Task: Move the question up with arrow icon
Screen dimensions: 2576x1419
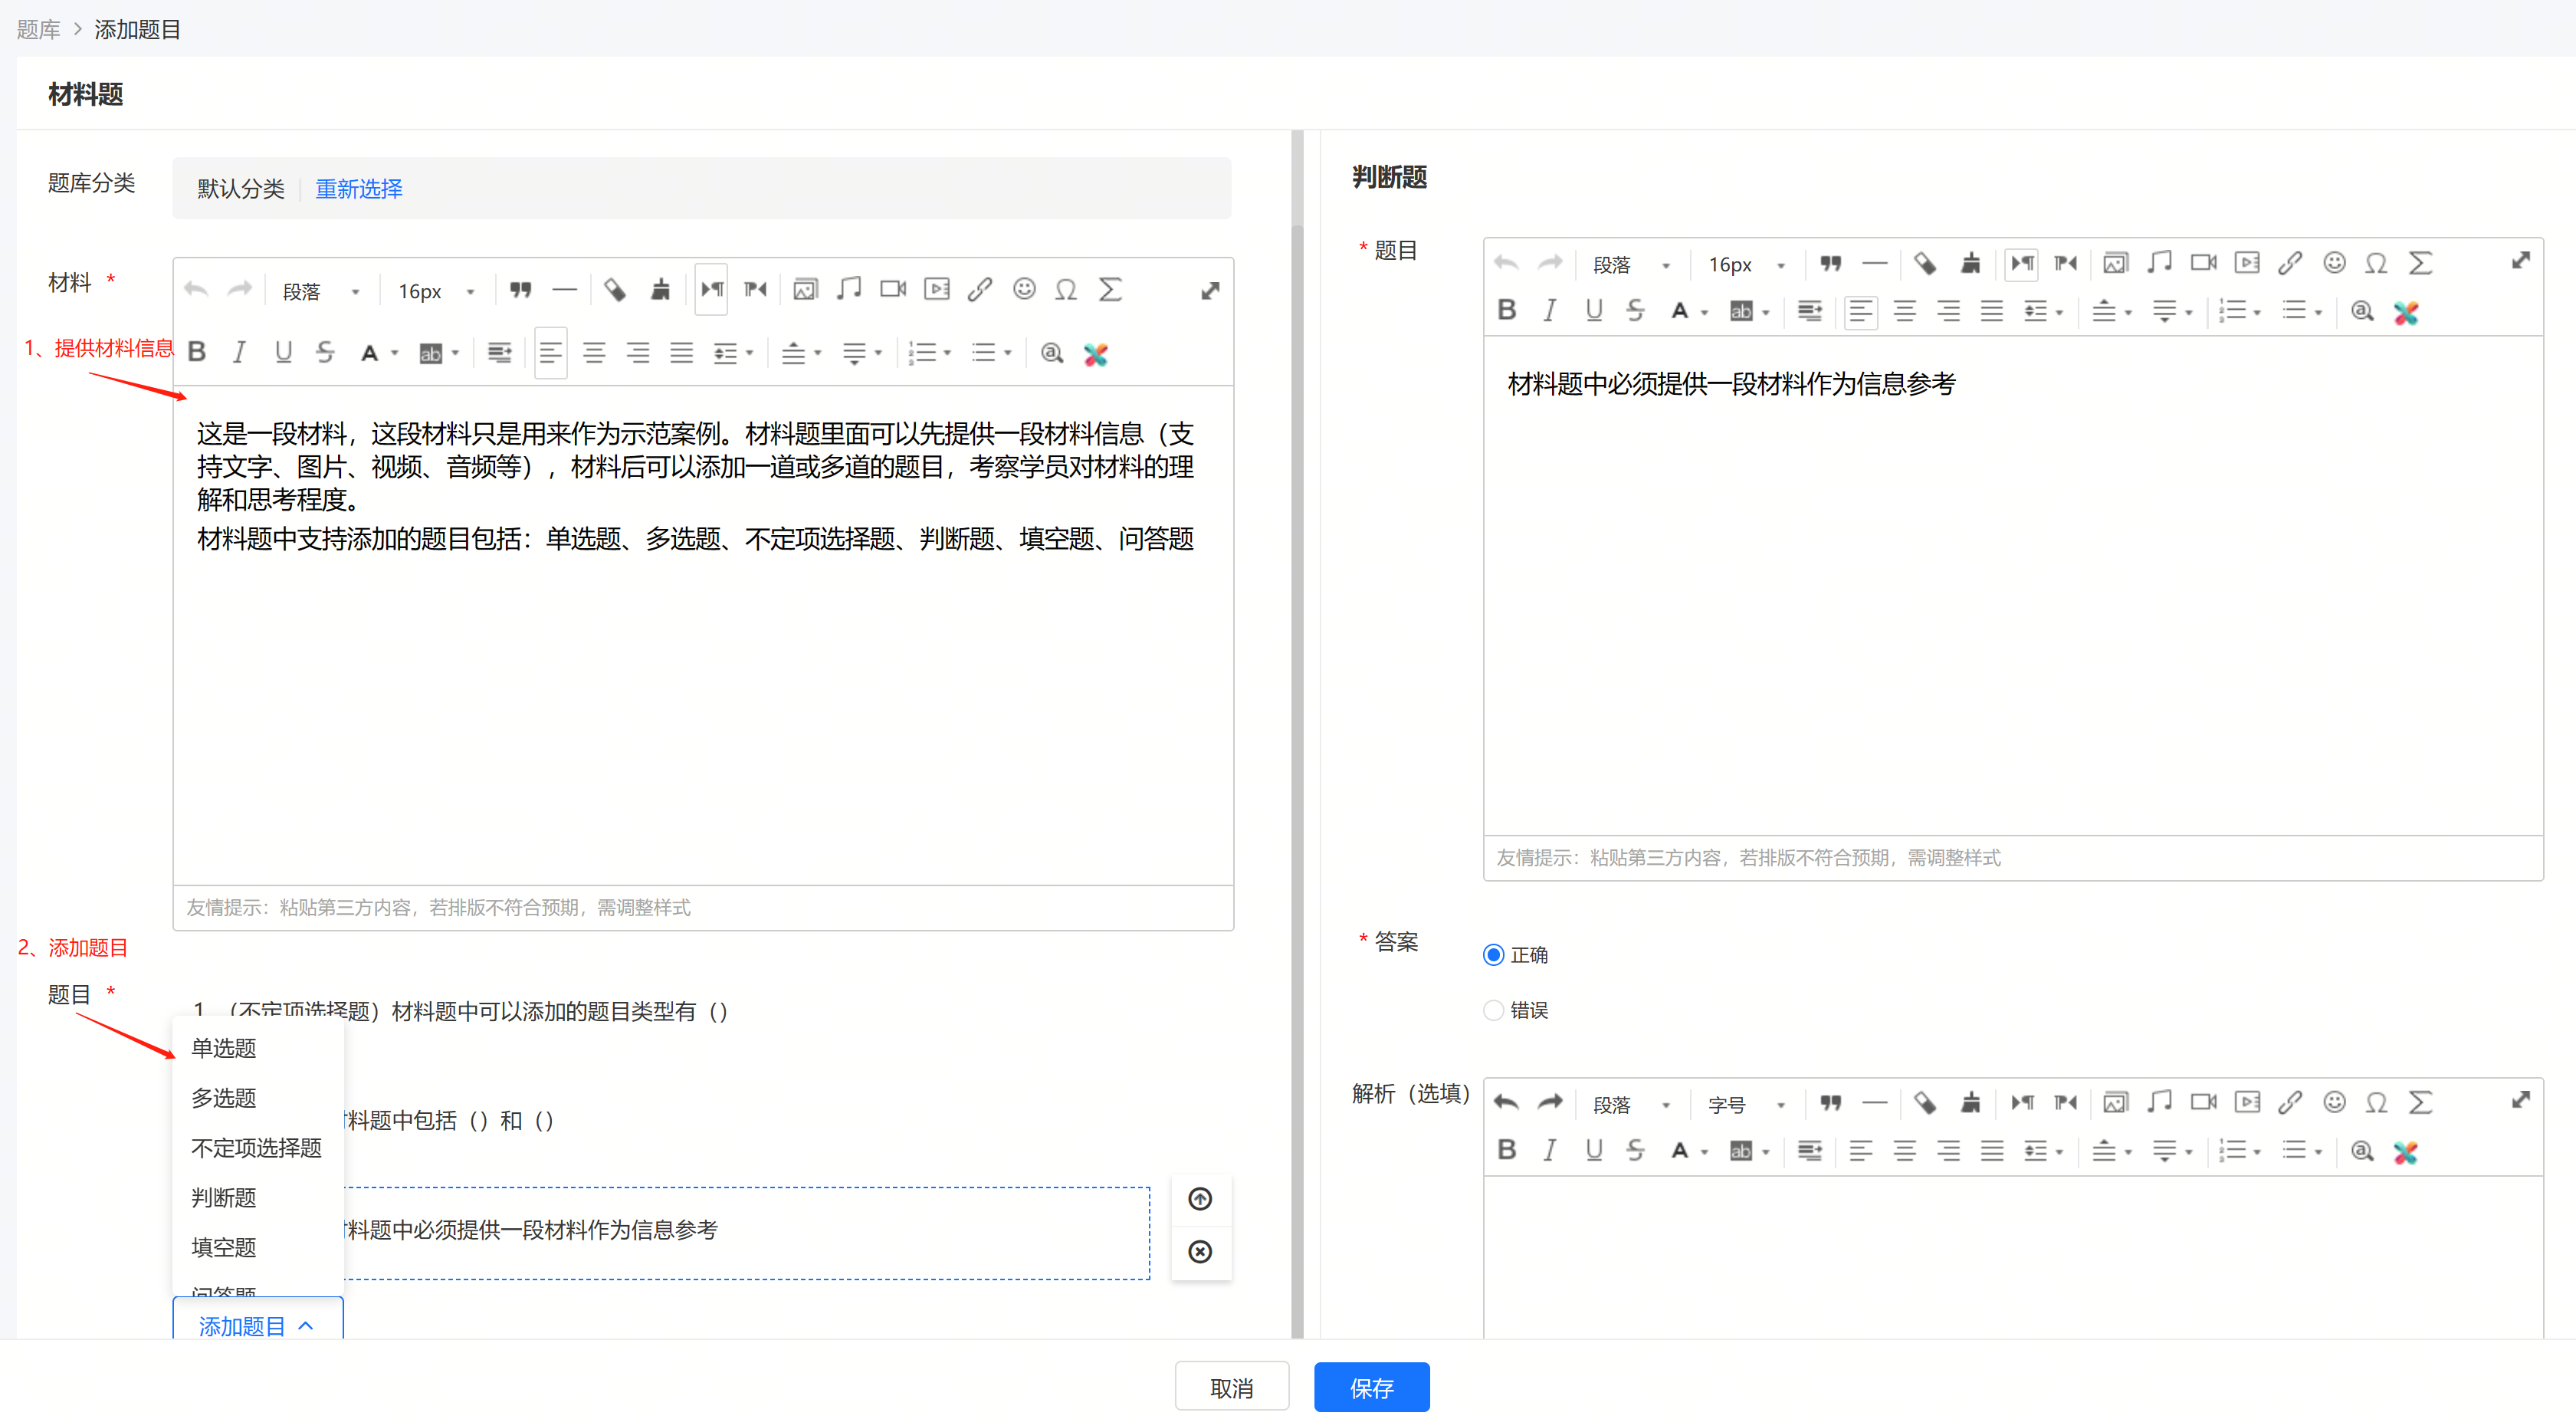Action: tap(1200, 1199)
